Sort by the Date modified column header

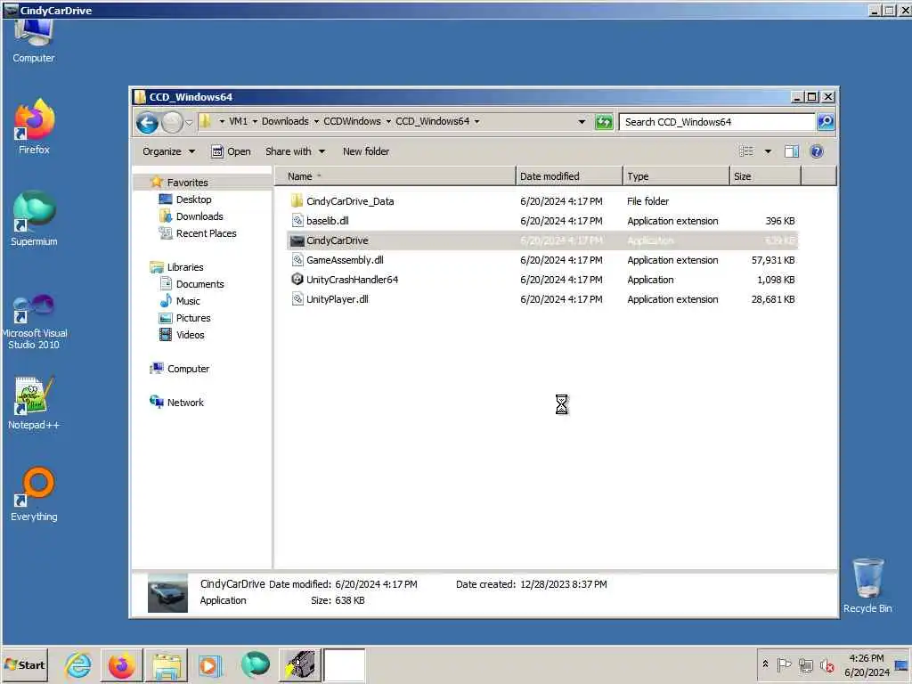point(569,176)
